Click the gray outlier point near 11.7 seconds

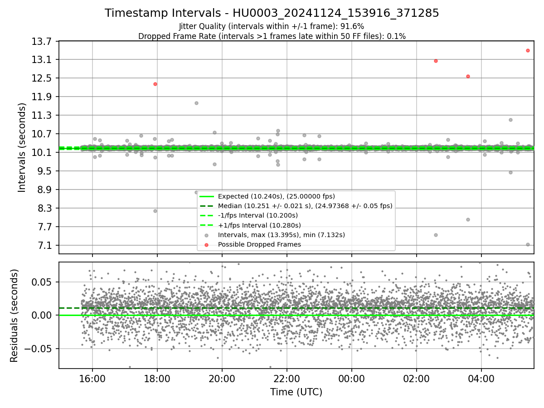click(196, 103)
